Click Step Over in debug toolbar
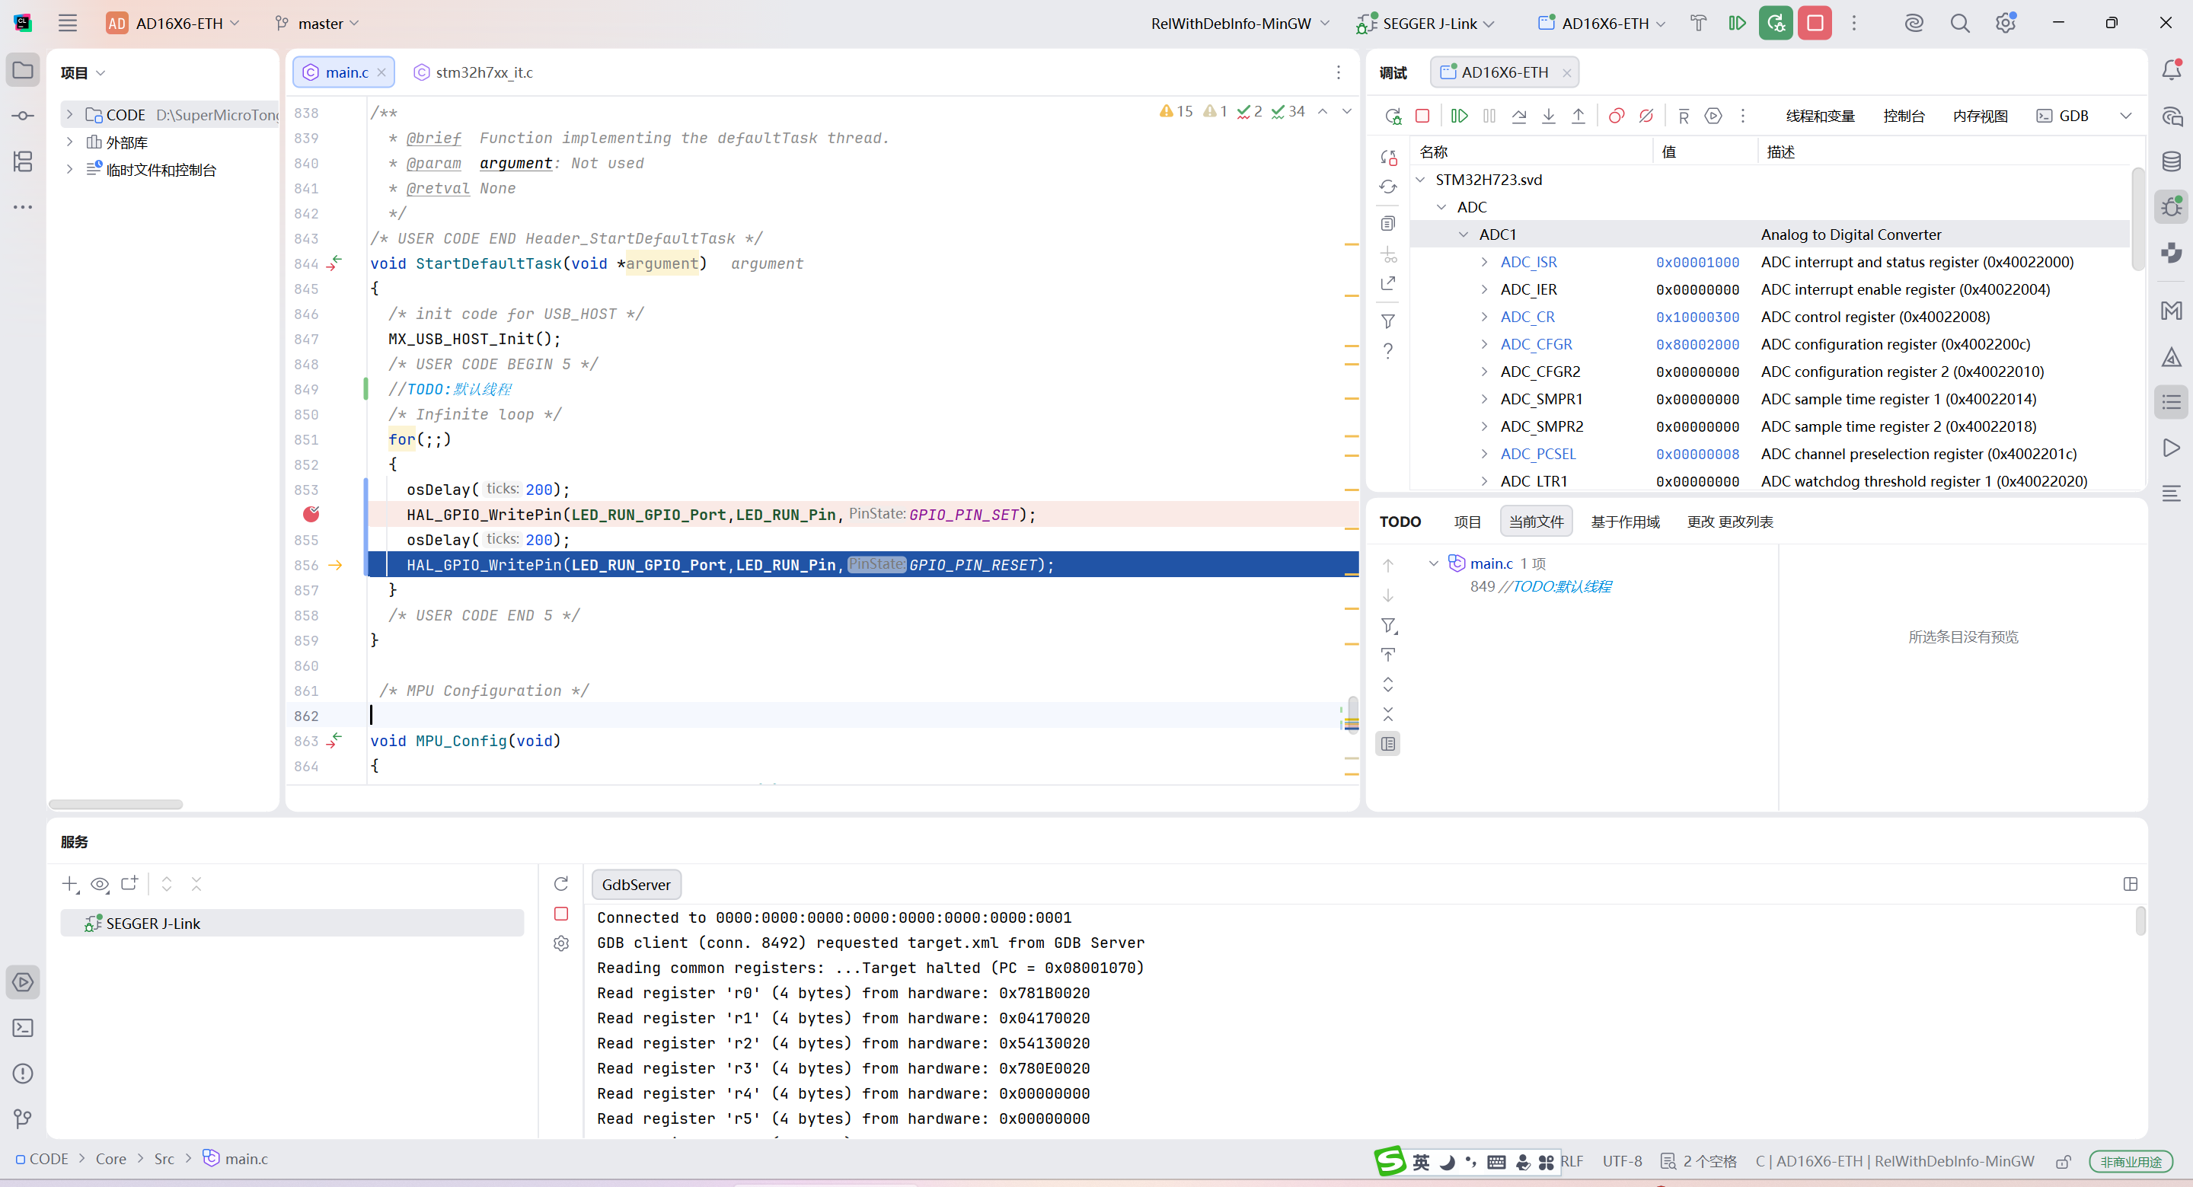2193x1187 pixels. pyautogui.click(x=1519, y=116)
